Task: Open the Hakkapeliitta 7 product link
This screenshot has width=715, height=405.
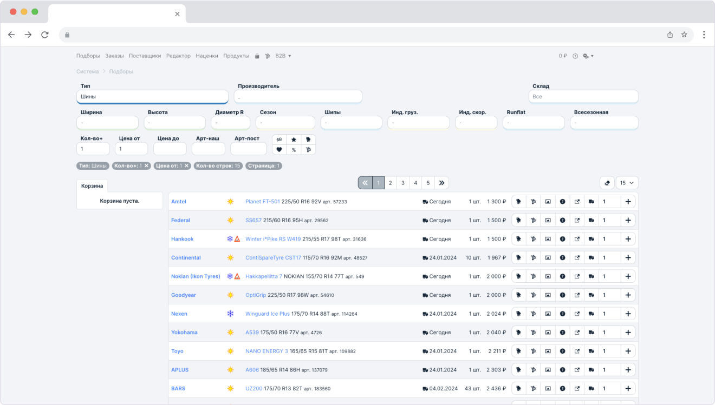Action: [x=264, y=276]
